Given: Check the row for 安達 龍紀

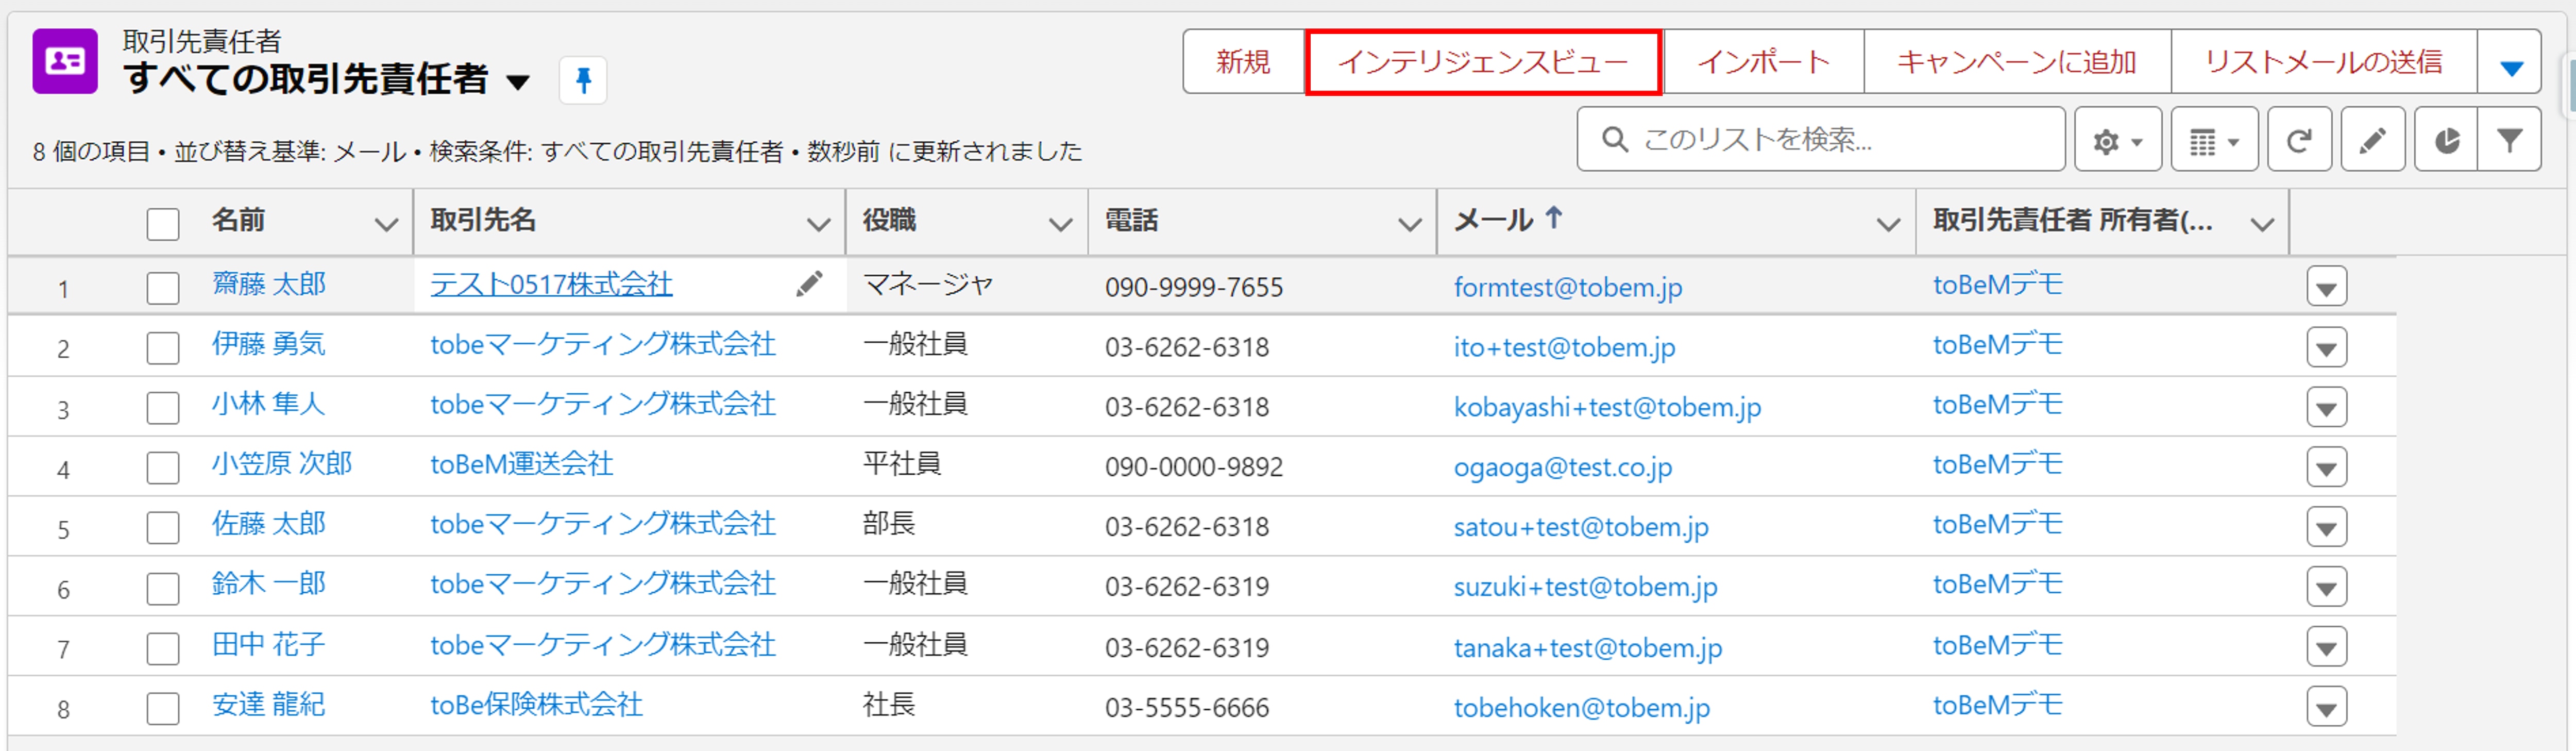Looking at the screenshot, I should coord(163,708).
